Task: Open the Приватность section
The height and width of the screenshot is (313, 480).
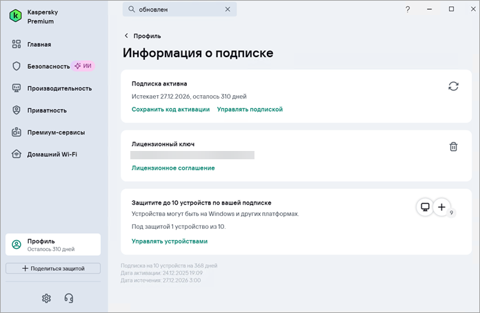Action: click(47, 110)
